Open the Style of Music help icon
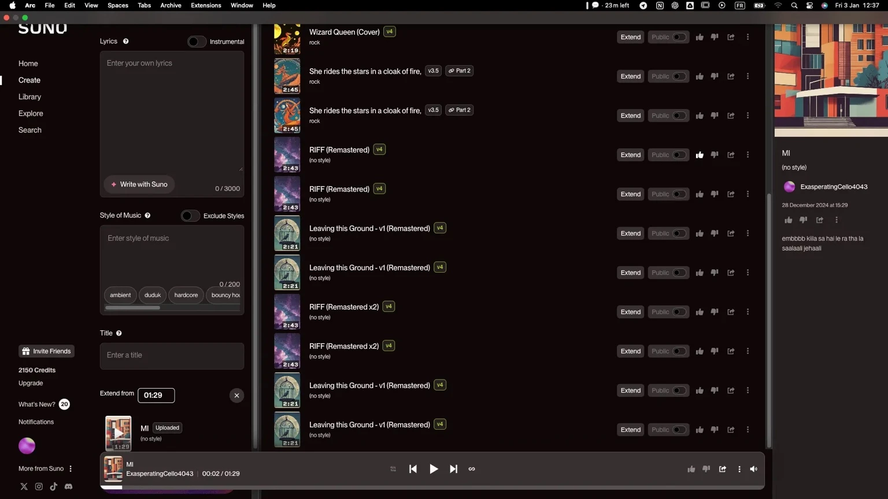Screen dimensions: 888x499 pos(147,215)
